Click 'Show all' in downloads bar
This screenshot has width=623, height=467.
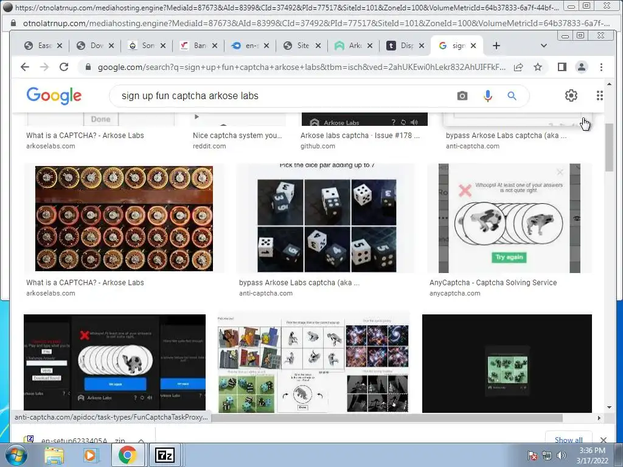569,440
